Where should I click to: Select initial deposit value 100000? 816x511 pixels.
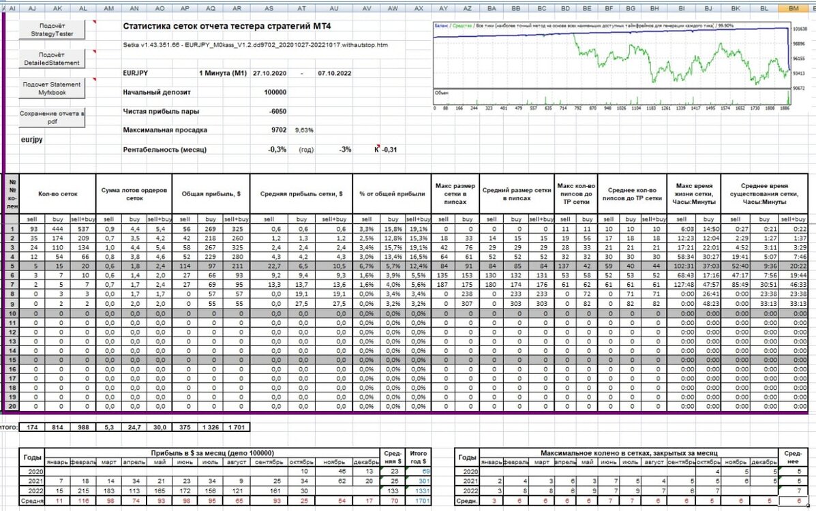[x=275, y=92]
